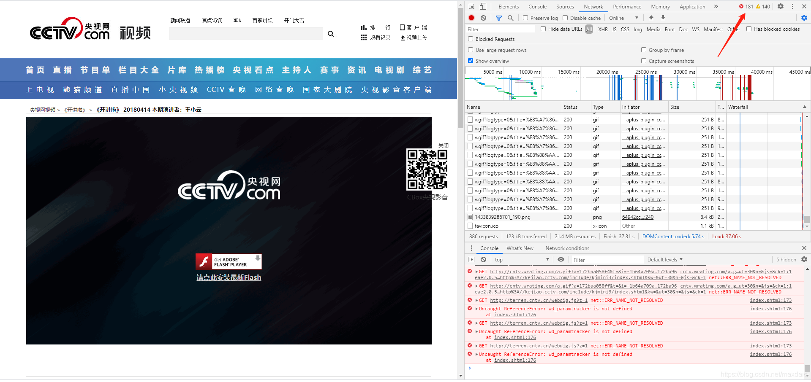Click the CCTV site search input field
This screenshot has height=382, width=811.
coord(246,34)
